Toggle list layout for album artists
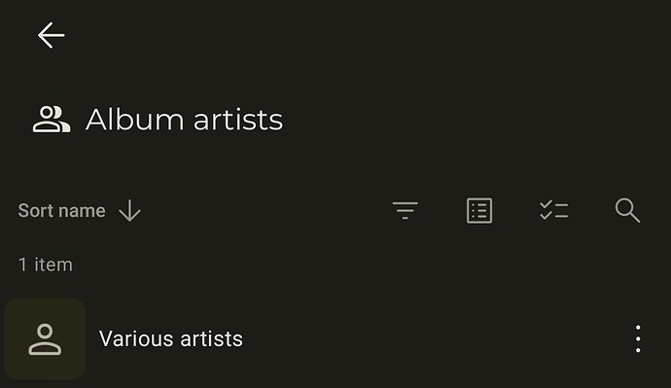The image size is (671, 388). coord(479,210)
